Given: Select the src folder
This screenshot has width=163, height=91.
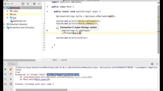Looking at the screenshot, I should click(x=15, y=18).
